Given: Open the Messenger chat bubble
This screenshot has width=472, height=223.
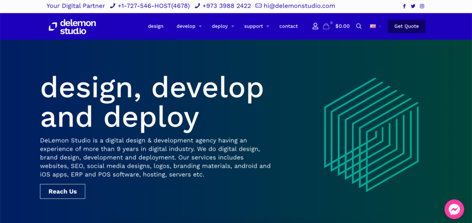Looking at the screenshot, I should click(454, 209).
